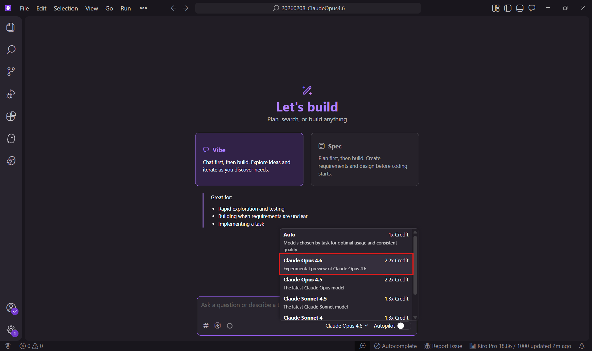Open the Search panel icon
Image resolution: width=592 pixels, height=351 pixels.
[11, 50]
